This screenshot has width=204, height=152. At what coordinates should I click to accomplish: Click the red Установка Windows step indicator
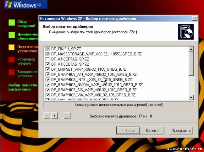coord(12,60)
